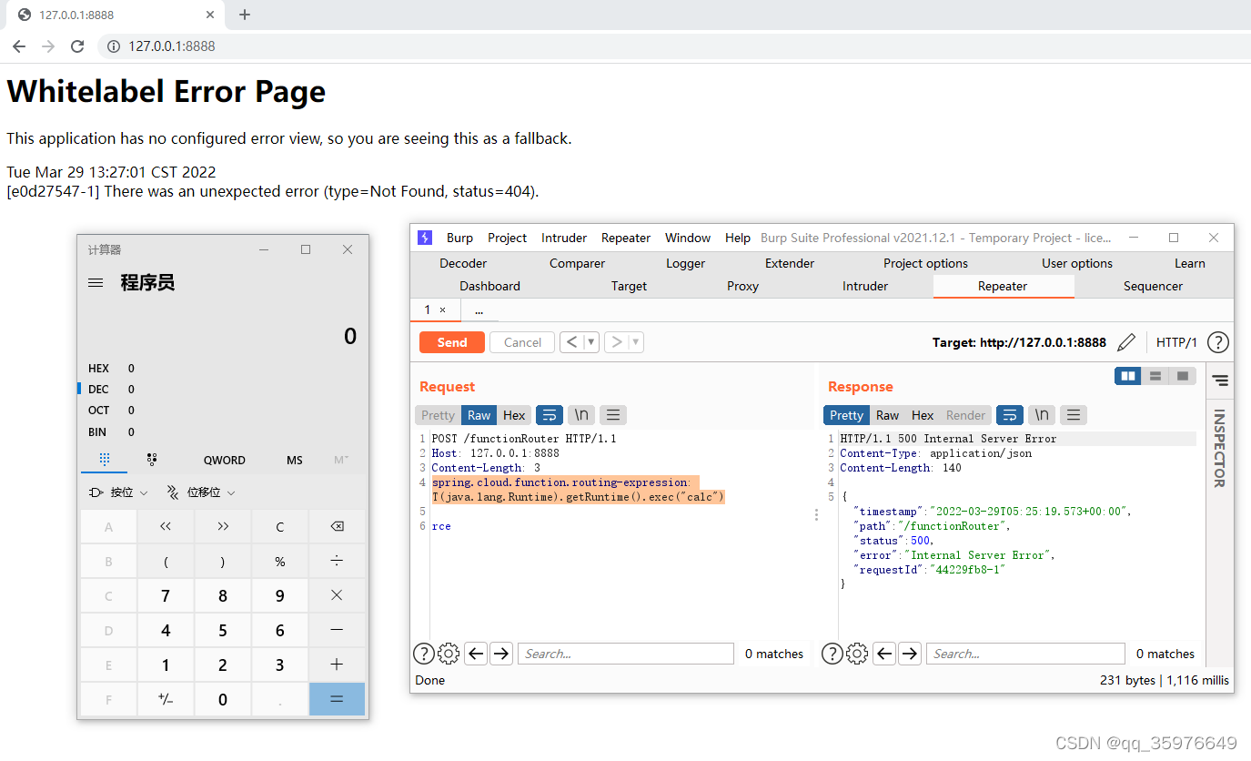Open the Request pane hamburger options icon
Screen dimensions: 1251x761
coord(613,415)
